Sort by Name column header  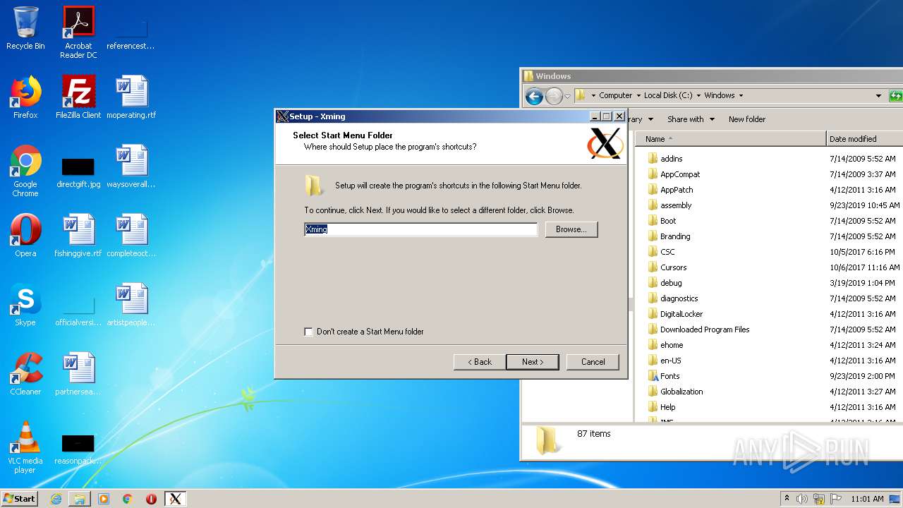click(731, 139)
